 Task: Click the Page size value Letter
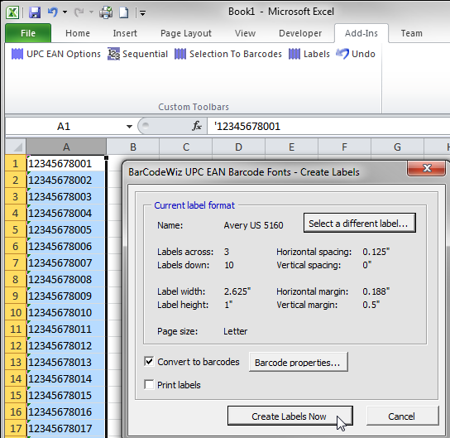(235, 331)
